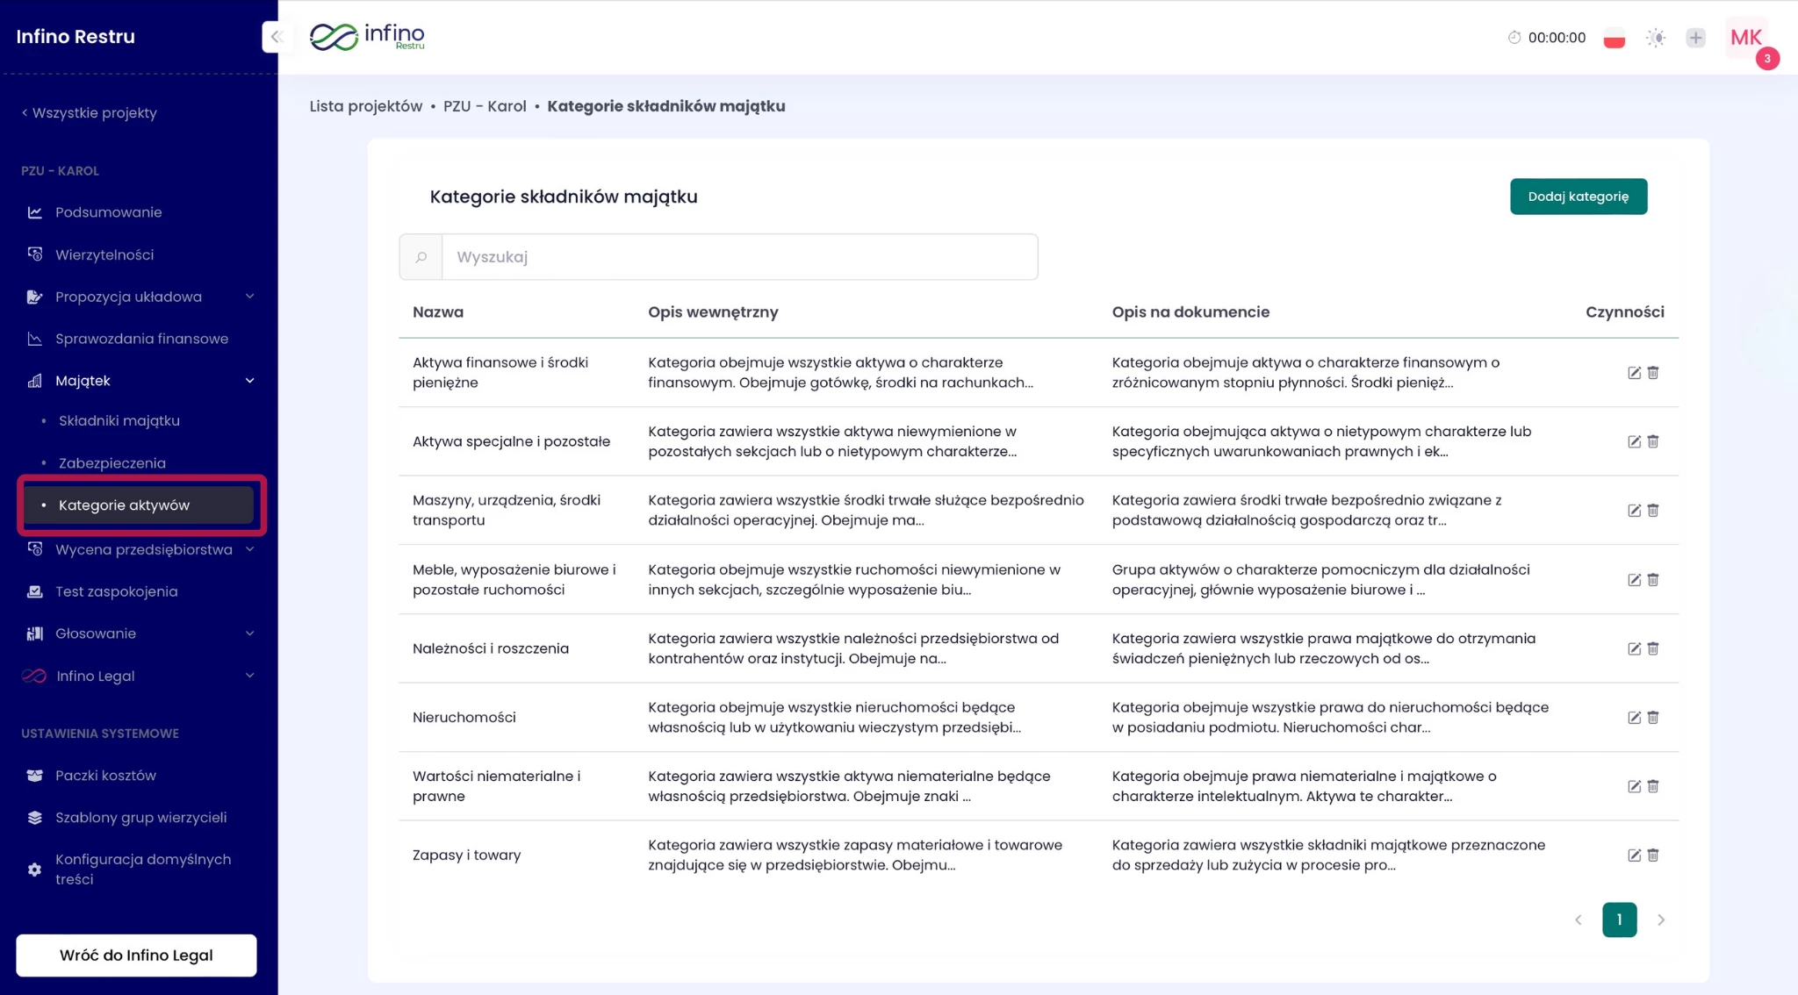Navigate to Lista projektów breadcrumb
This screenshot has height=995, width=1798.
point(365,106)
